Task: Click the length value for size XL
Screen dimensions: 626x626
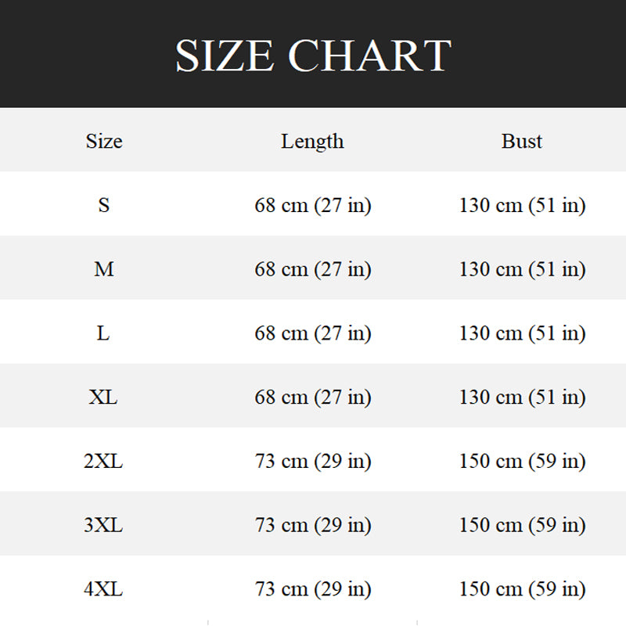Action: tap(313, 398)
